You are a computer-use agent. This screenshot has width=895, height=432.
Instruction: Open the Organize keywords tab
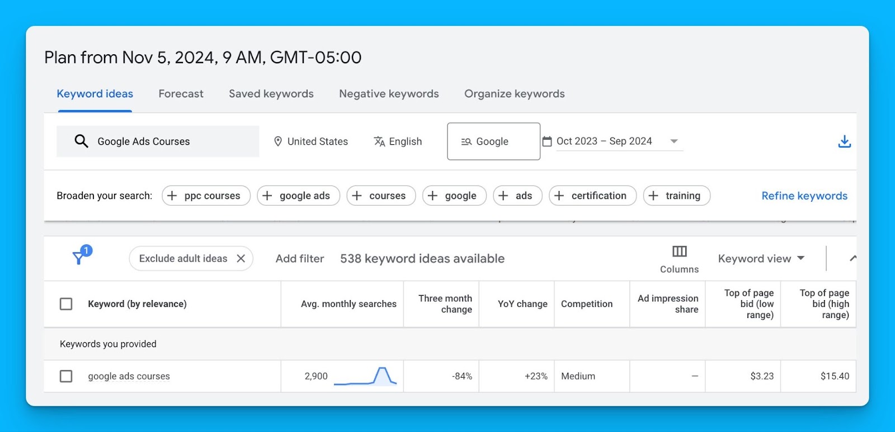tap(515, 94)
